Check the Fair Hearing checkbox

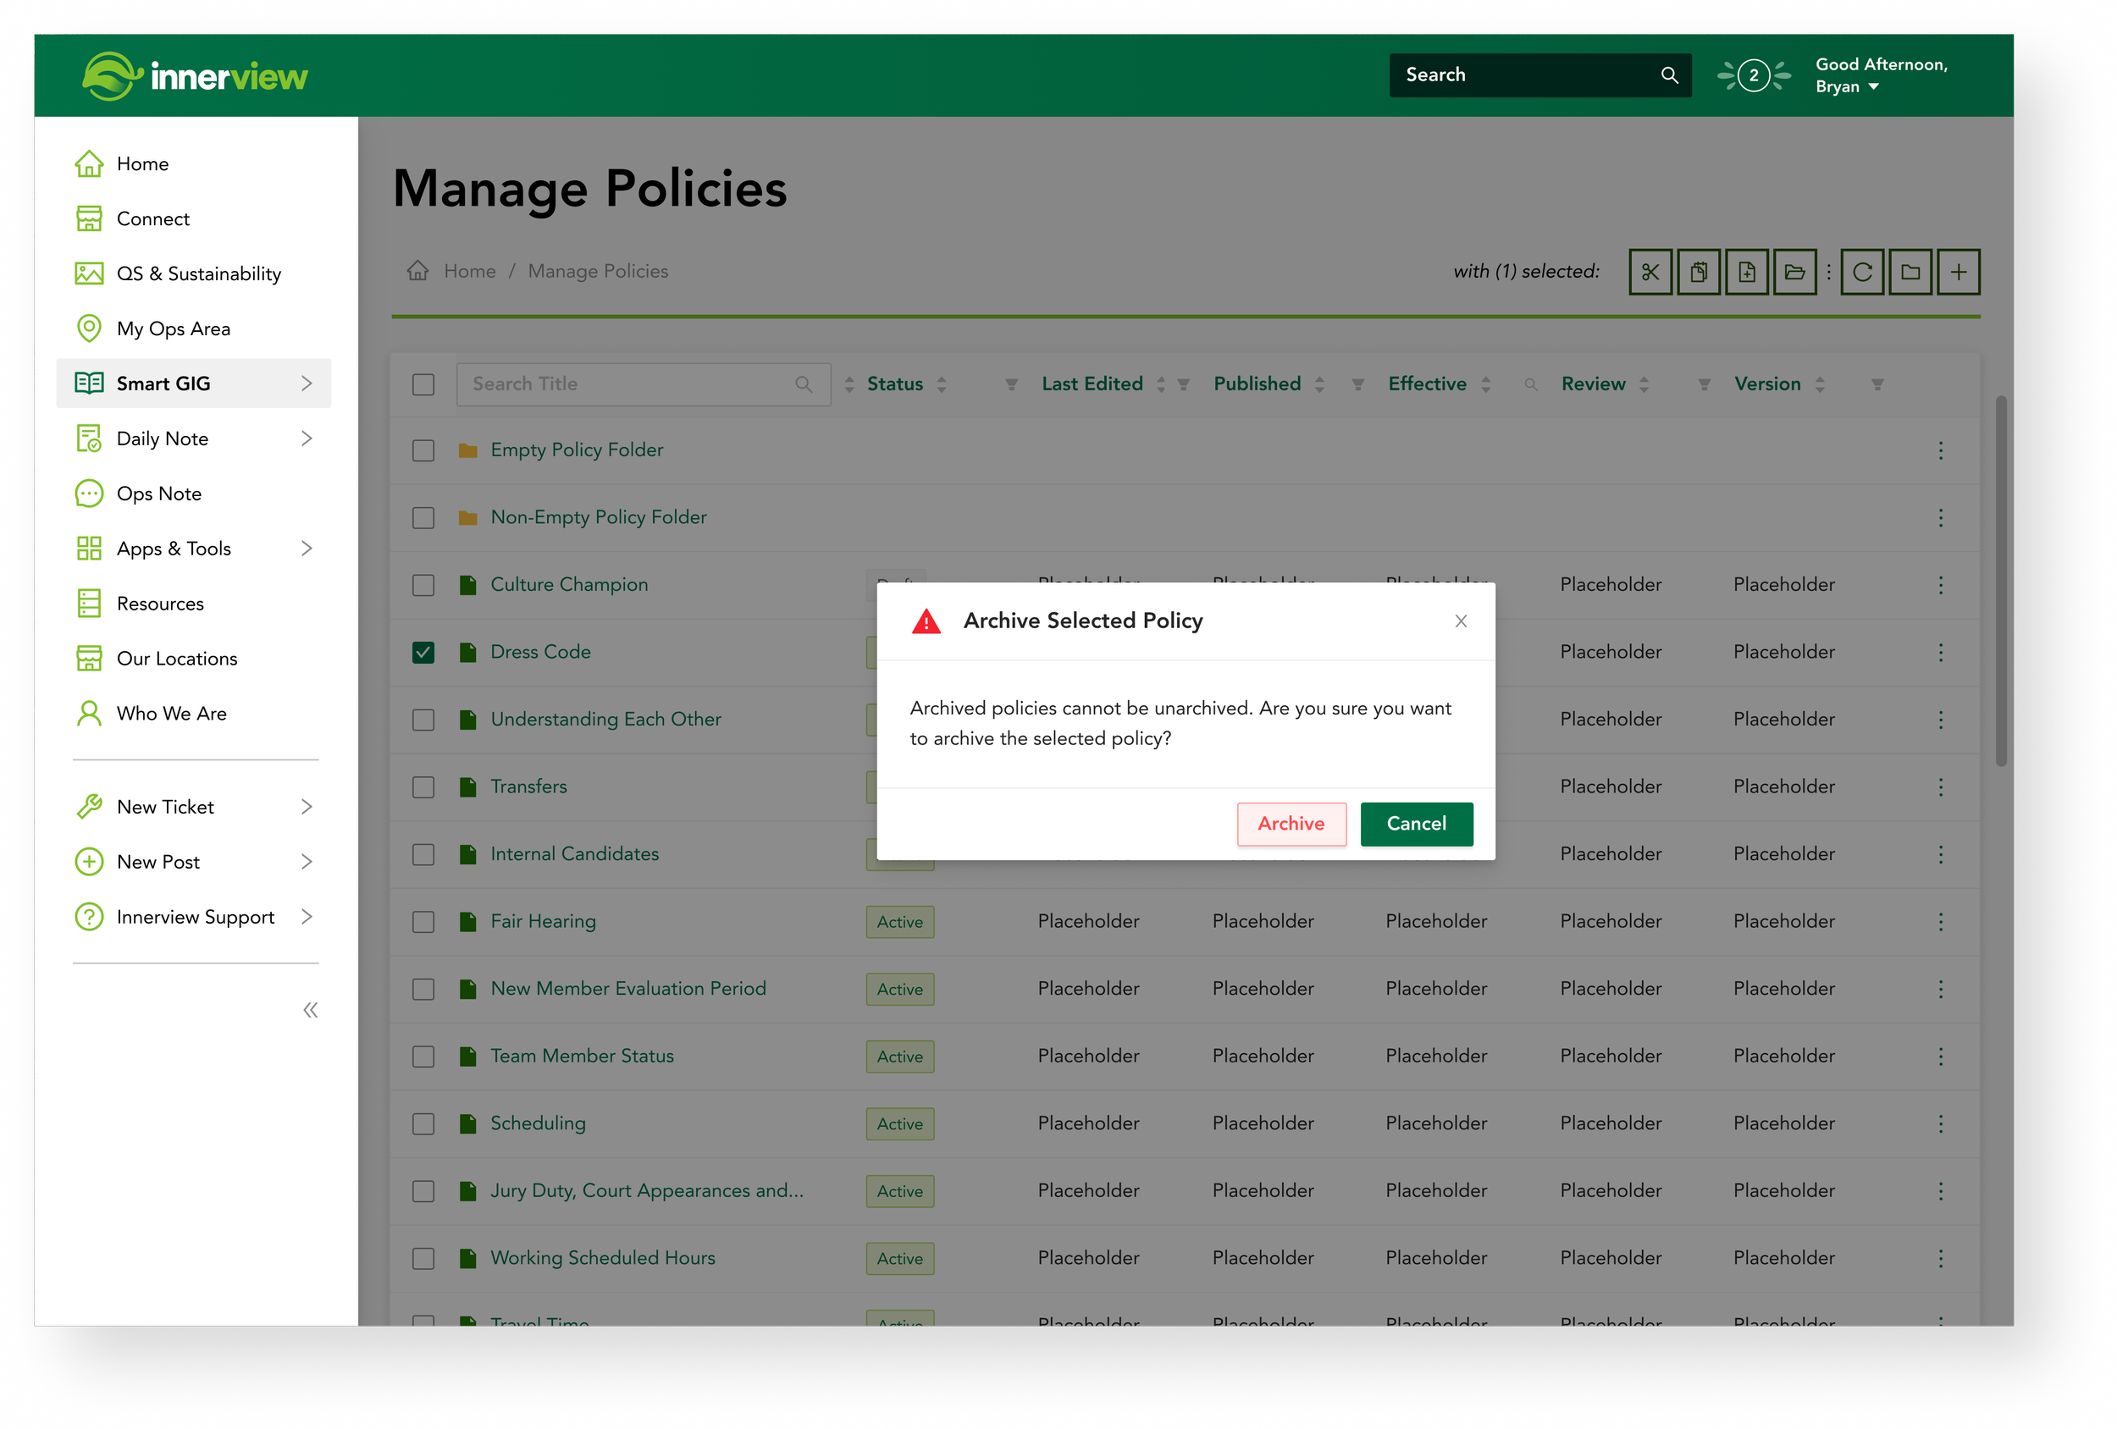pos(423,922)
